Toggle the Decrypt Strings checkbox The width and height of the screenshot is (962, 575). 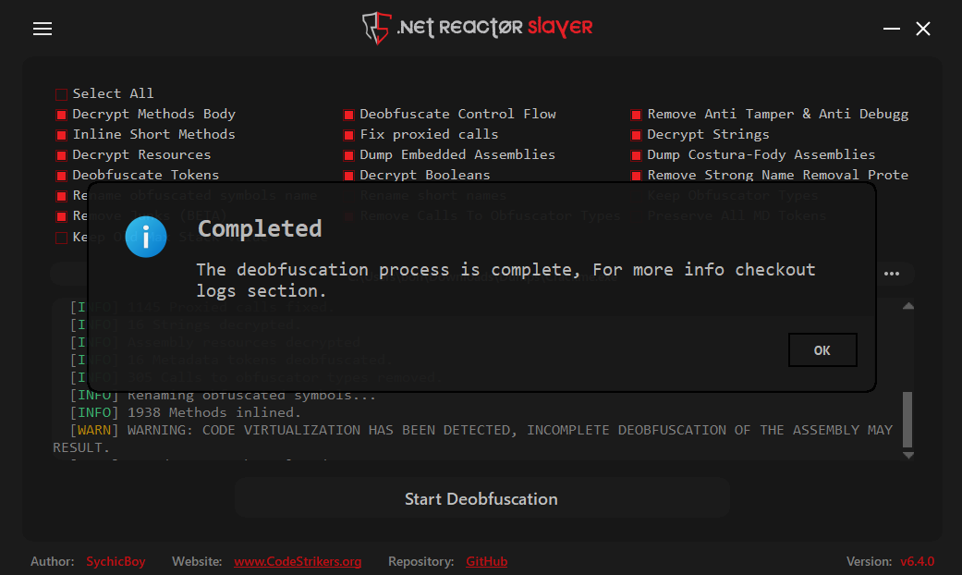(x=637, y=135)
